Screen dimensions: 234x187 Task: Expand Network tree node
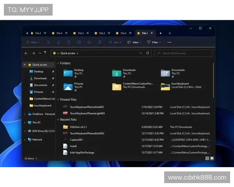tap(25, 139)
